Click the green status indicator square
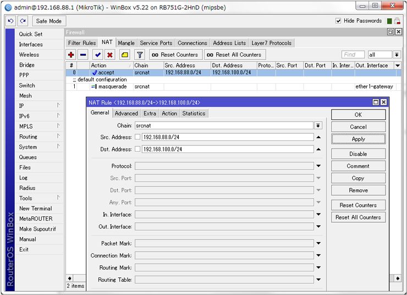This screenshot has height=295, width=407. coord(389,21)
